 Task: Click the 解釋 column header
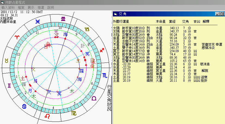(x=206, y=22)
